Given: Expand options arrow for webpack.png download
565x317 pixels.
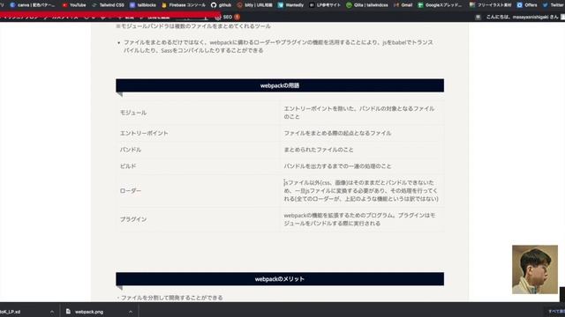Looking at the screenshot, I should point(131,312).
